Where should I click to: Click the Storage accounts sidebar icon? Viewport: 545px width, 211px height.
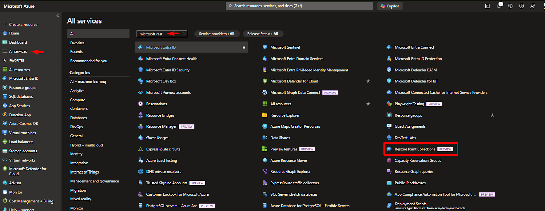5,151
